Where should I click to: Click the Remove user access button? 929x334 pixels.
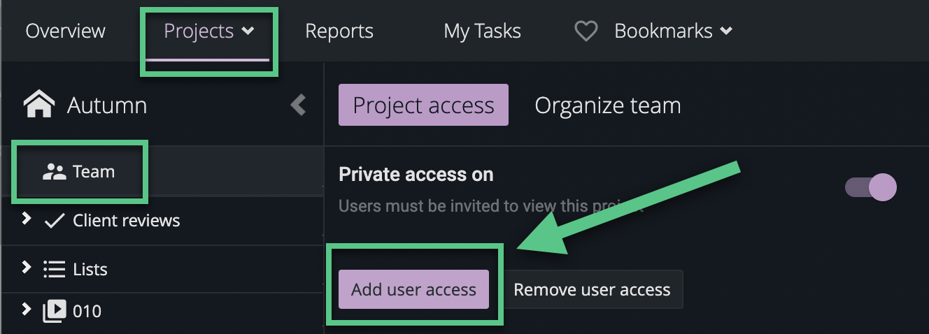coord(592,289)
